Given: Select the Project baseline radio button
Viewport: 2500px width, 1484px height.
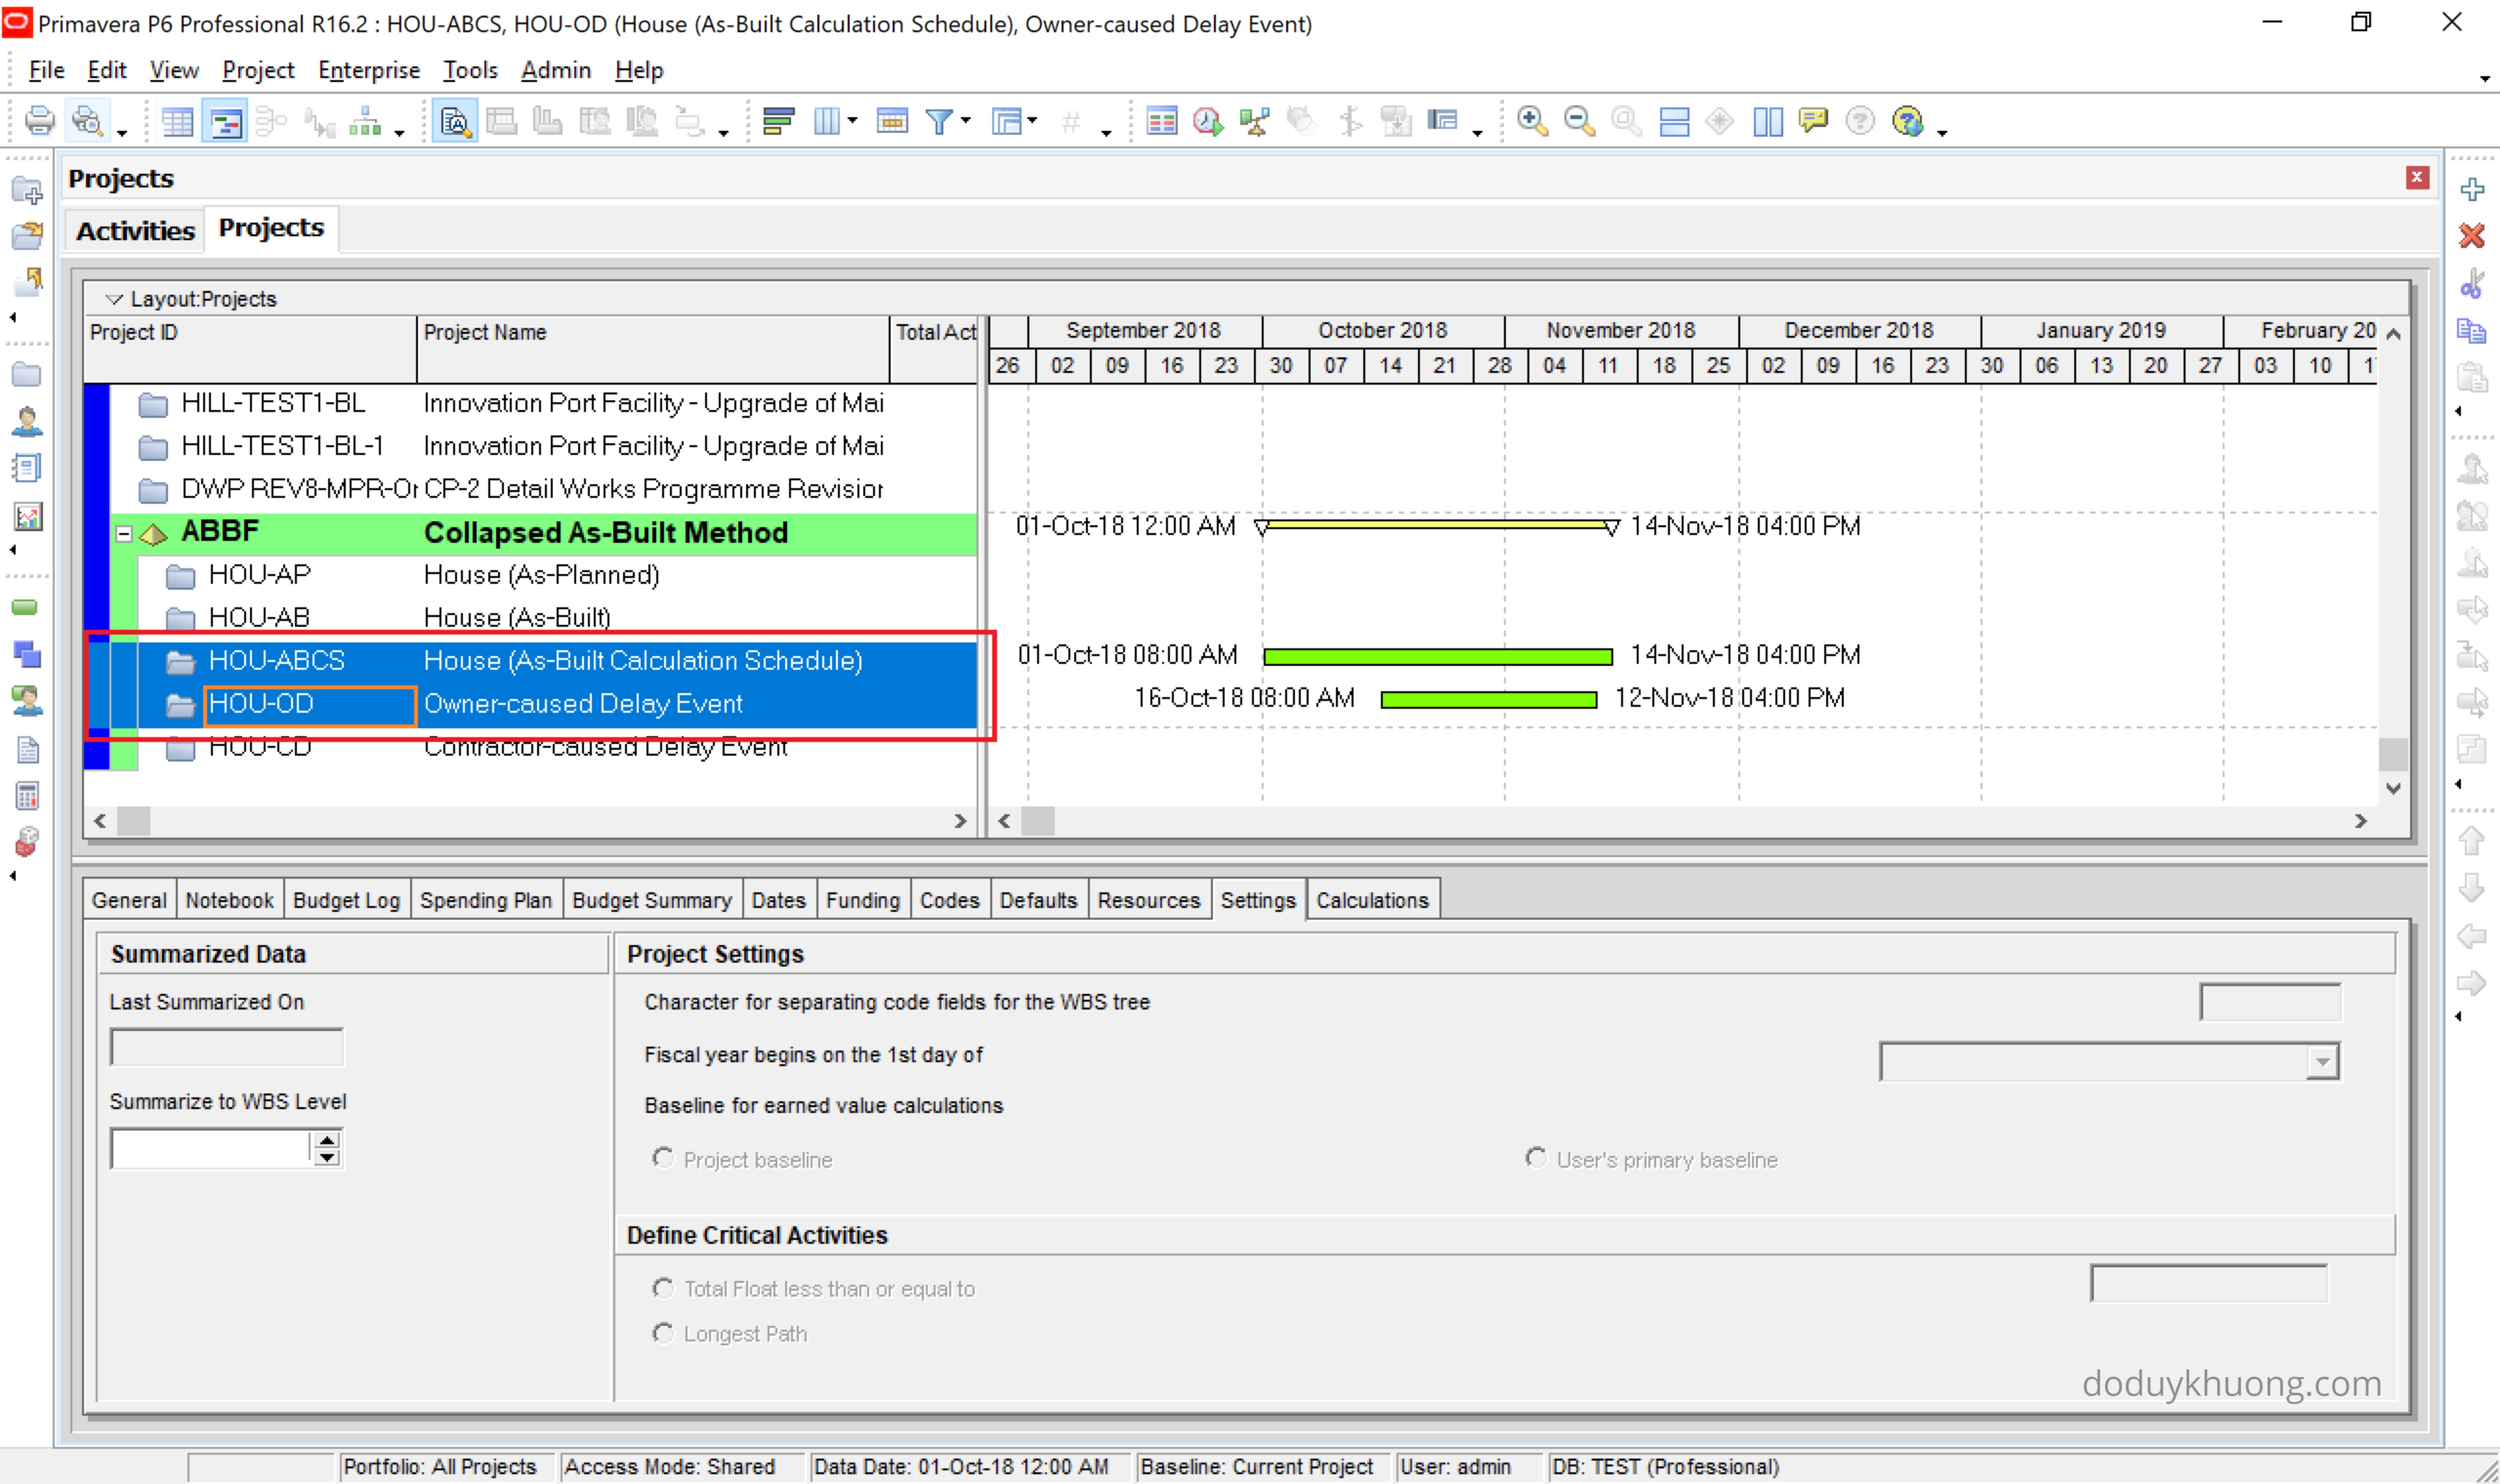Looking at the screenshot, I should pos(662,1158).
